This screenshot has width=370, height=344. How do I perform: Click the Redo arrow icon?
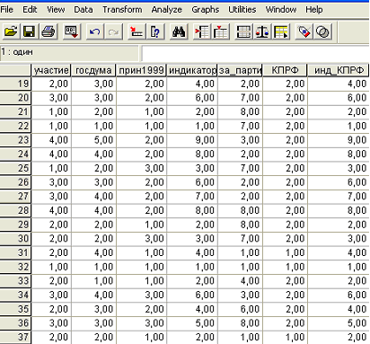pyautogui.click(x=113, y=31)
